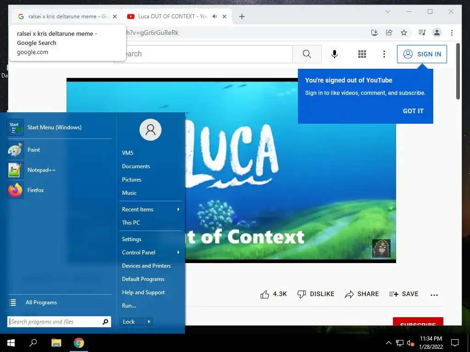Open Paint from the start menu
Screen dimensions: 470x352
pos(59,150)
